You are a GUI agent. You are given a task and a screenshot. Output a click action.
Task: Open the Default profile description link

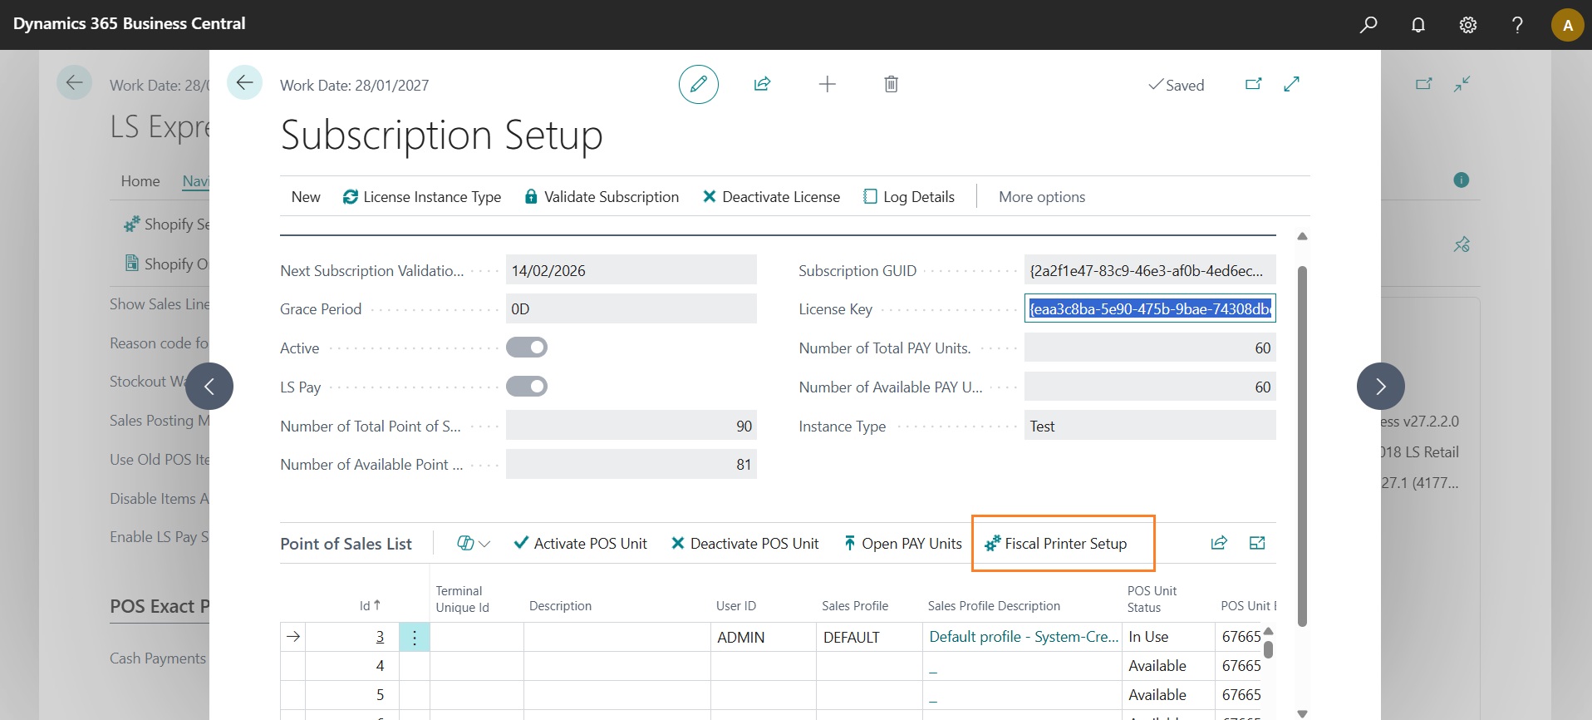tap(1024, 637)
